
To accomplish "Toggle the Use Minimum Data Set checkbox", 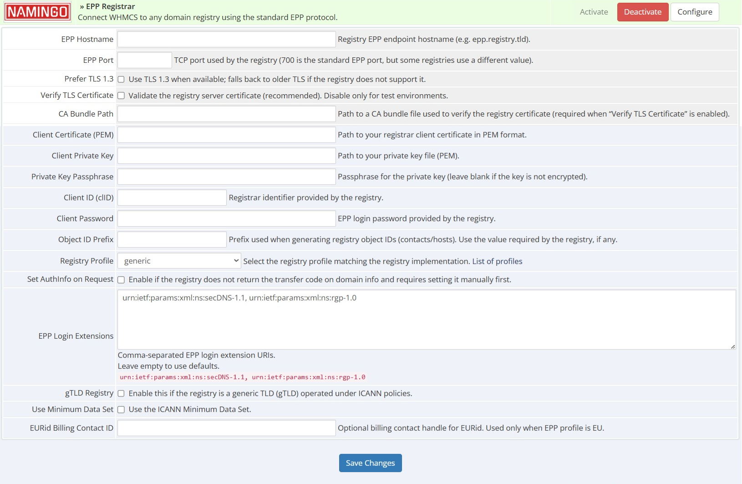I will (121, 410).
